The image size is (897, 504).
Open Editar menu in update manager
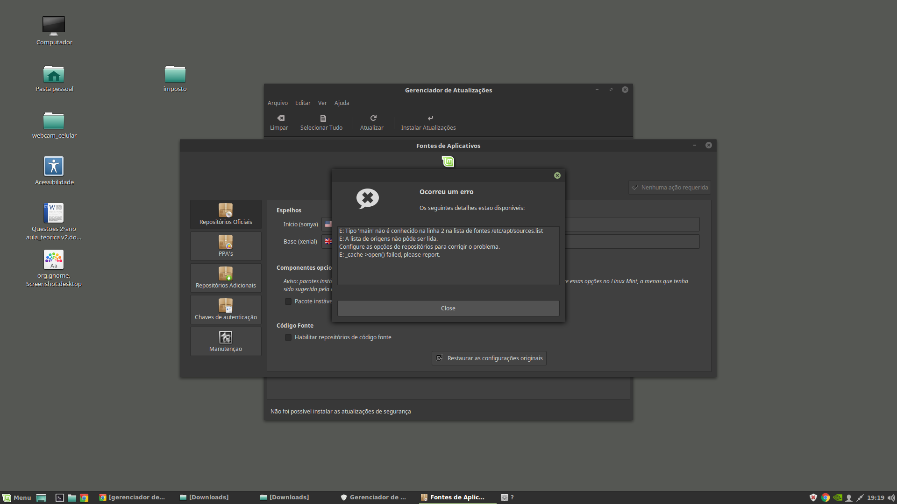point(303,103)
